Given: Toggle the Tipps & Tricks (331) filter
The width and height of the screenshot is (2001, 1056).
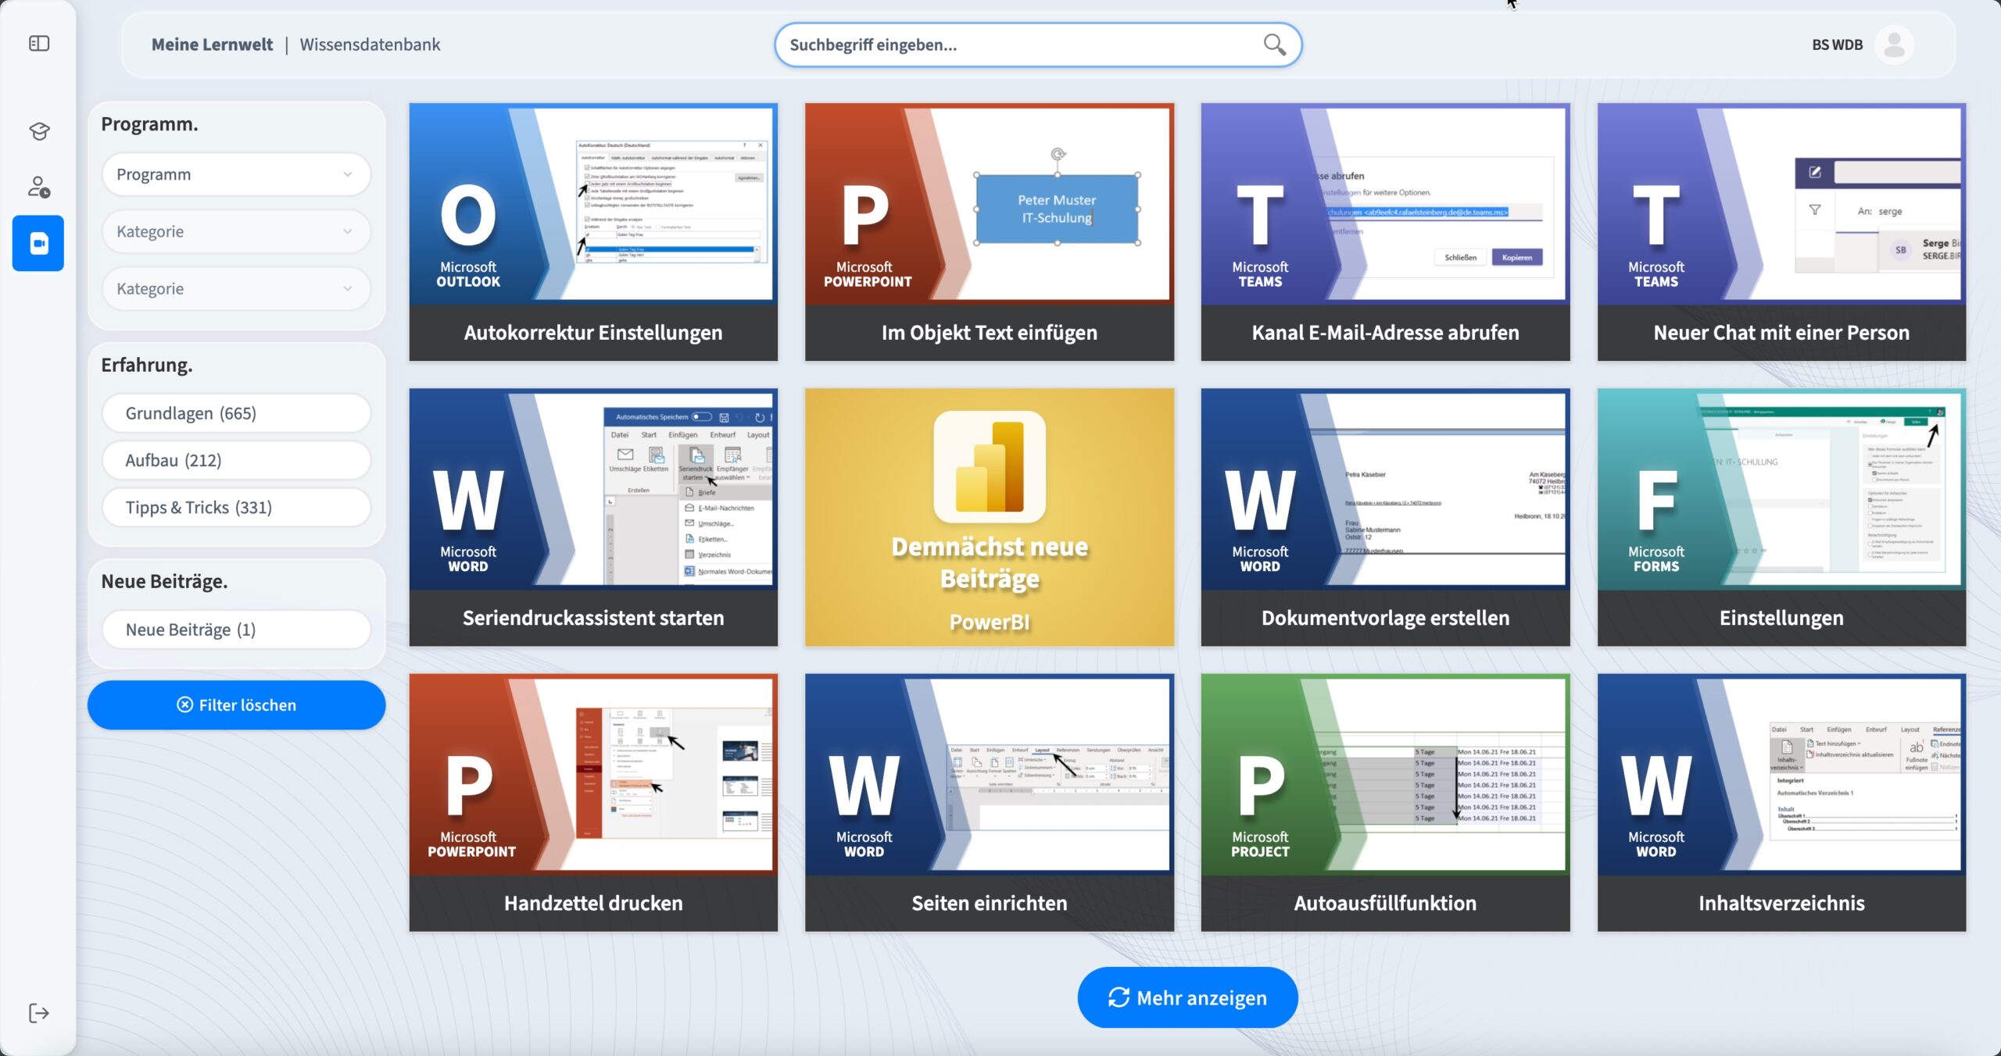Looking at the screenshot, I should click(236, 508).
